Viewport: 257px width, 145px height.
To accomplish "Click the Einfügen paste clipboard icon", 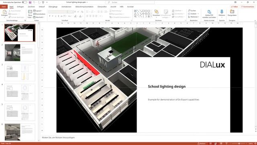I will click(4, 12).
